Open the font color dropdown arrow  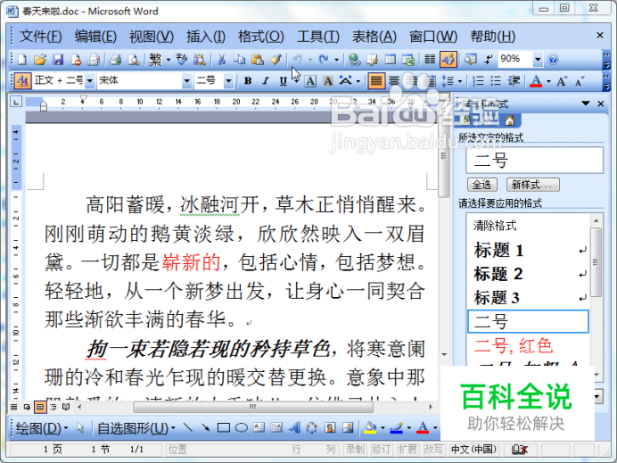pyautogui.click(x=548, y=81)
